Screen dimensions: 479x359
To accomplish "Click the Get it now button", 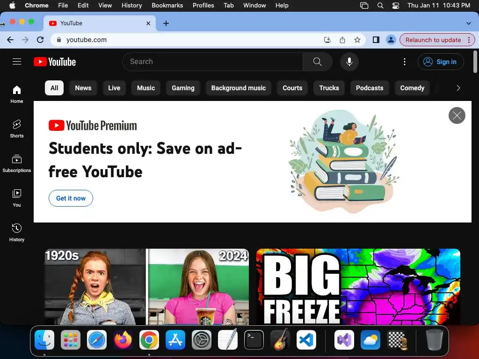I will [71, 198].
